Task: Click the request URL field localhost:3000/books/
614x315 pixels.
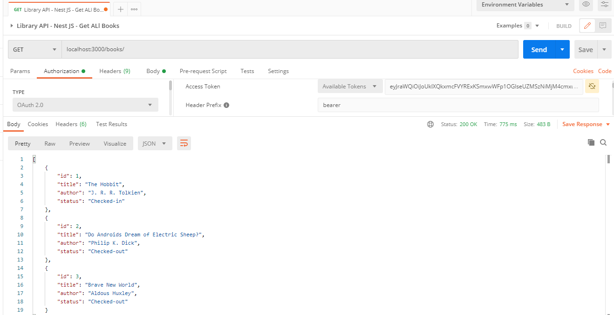Action: point(289,49)
